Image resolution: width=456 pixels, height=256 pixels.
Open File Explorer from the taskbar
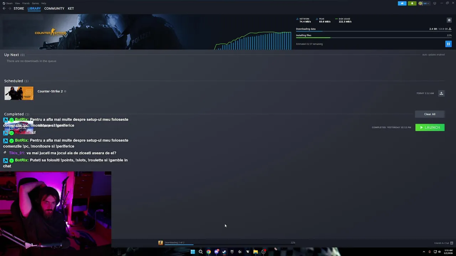[x=255, y=252]
